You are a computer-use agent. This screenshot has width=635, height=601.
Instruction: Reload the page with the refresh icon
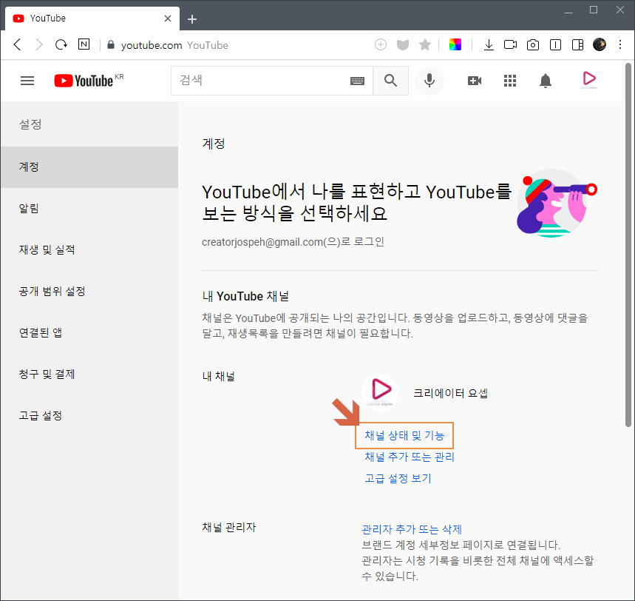[x=61, y=44]
